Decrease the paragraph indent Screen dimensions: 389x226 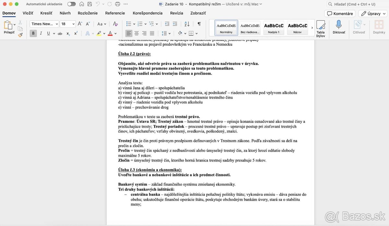pos(167,23)
